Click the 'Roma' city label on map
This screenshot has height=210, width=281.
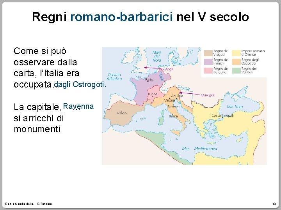[173, 116]
